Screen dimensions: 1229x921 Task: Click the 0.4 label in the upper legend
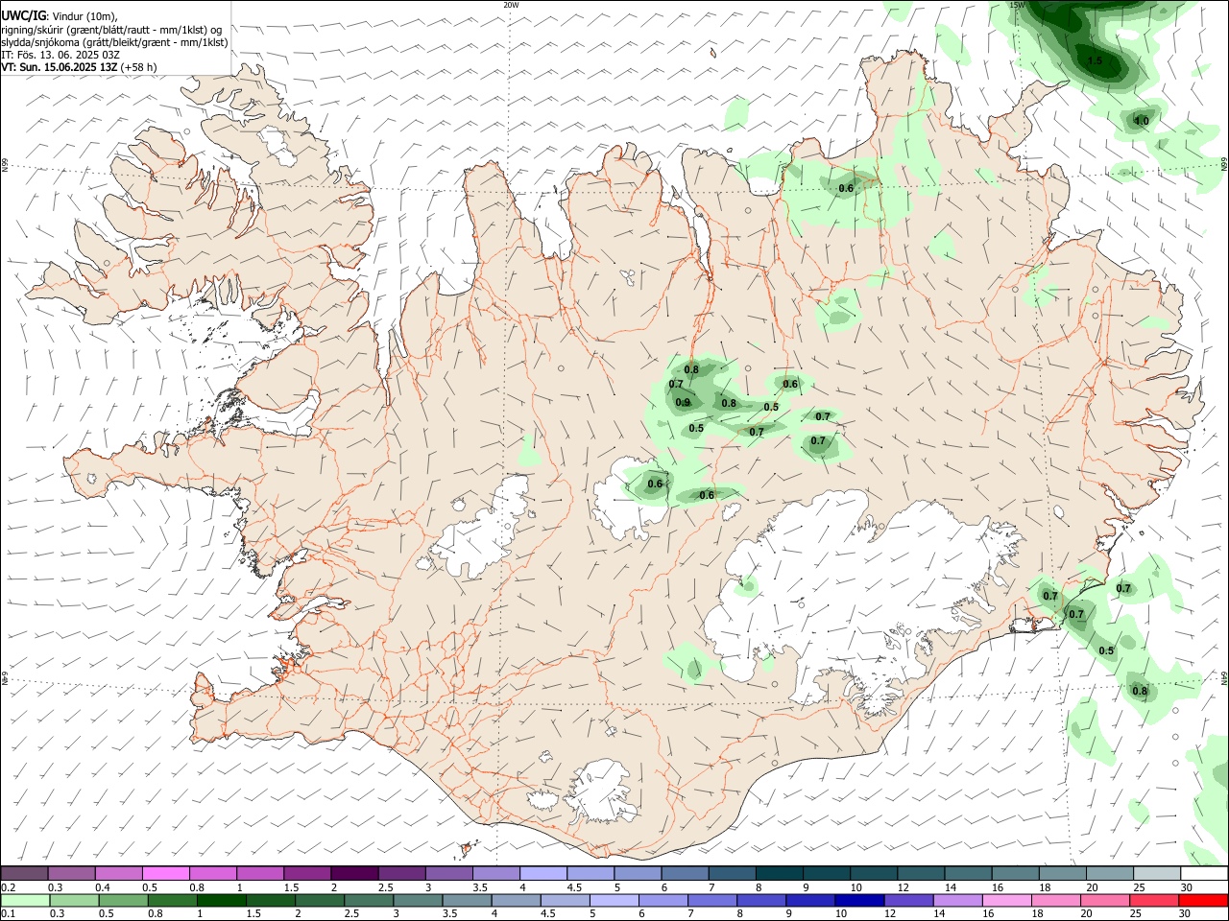click(103, 887)
